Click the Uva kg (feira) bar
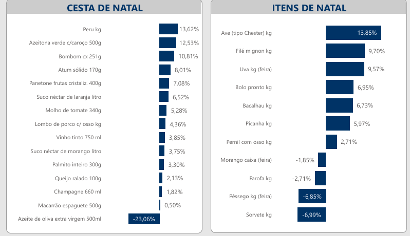The width and height of the screenshot is (410, 236). point(345,69)
